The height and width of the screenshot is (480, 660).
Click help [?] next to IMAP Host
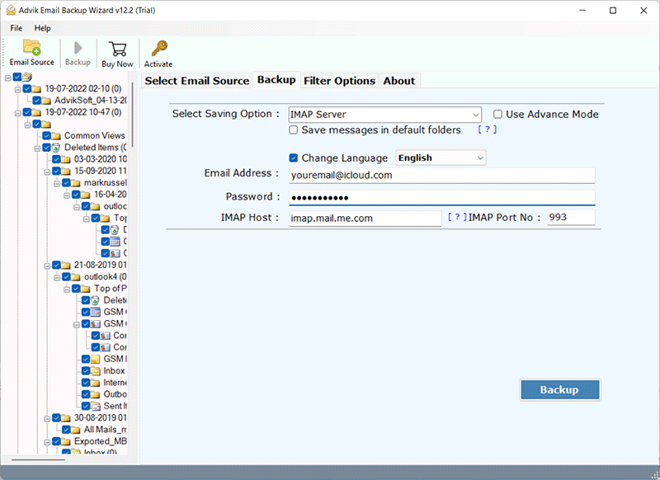(457, 217)
